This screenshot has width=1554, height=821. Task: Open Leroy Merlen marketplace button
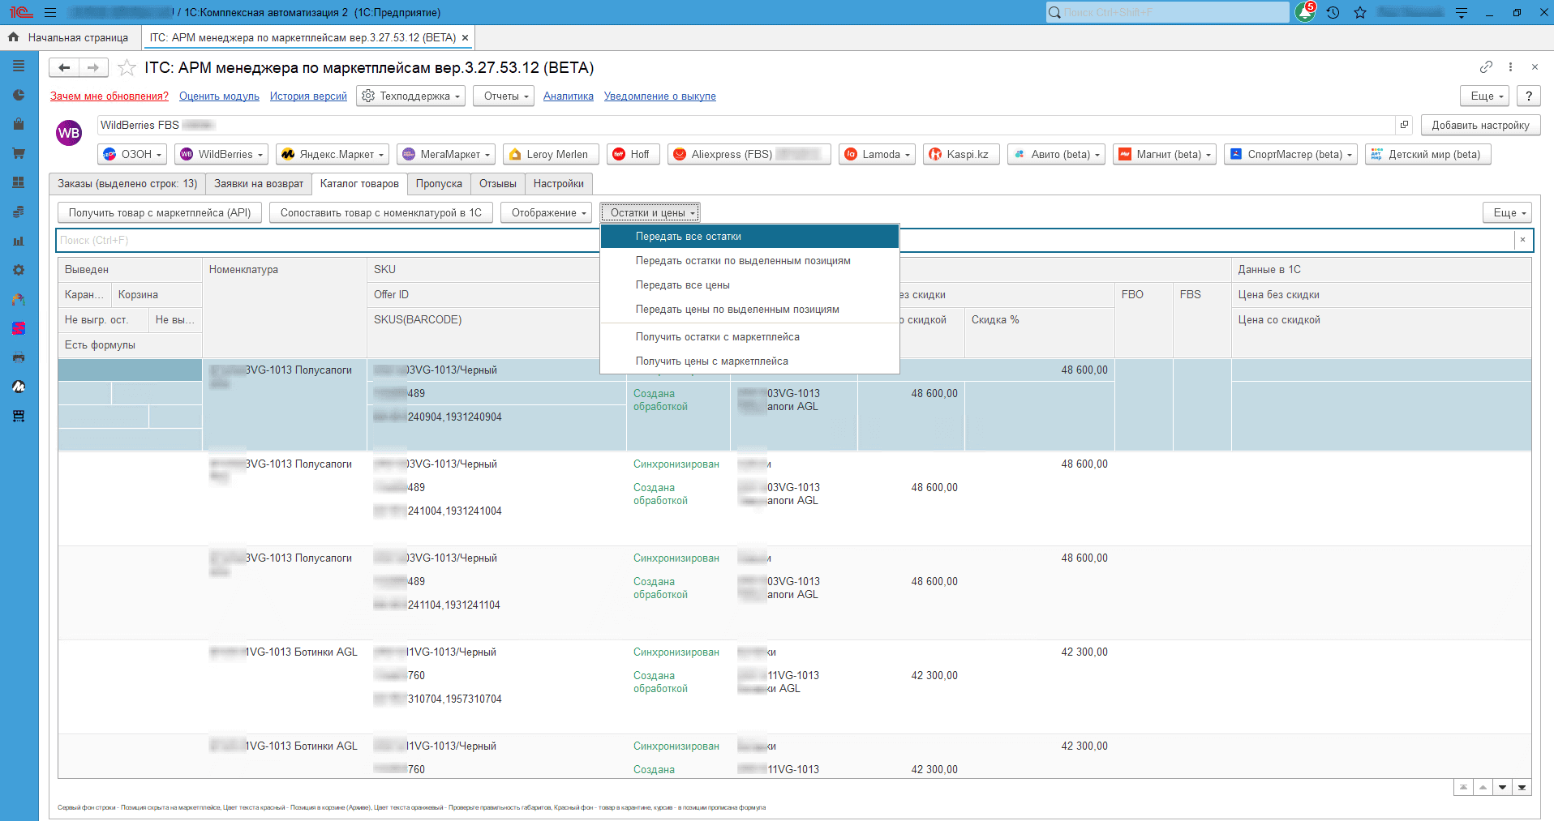point(551,154)
